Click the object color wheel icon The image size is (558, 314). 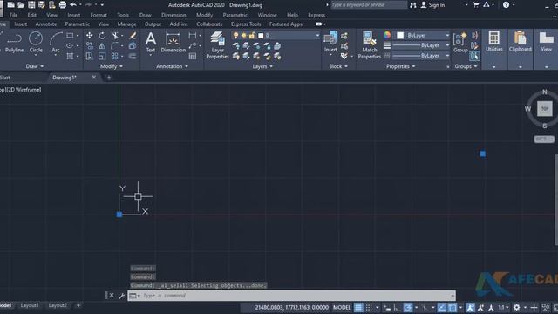pyautogui.click(x=387, y=35)
